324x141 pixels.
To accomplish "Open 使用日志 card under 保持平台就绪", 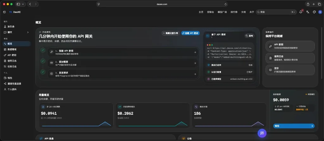I will click(x=290, y=58).
